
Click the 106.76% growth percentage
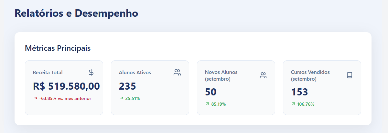[306, 104]
